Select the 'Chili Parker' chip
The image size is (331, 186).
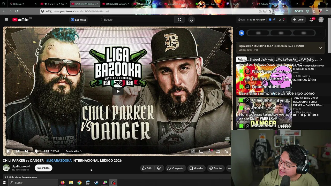pyautogui.click(x=307, y=59)
